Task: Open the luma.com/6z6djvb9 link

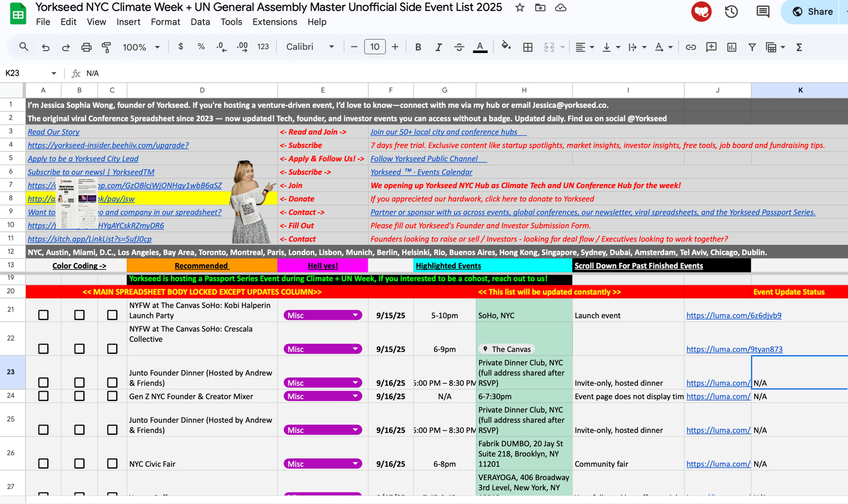Action: pyautogui.click(x=734, y=315)
